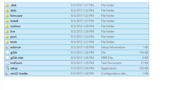Click the pool folder icon
This screenshot has width=171, height=90.
tap(7, 37)
